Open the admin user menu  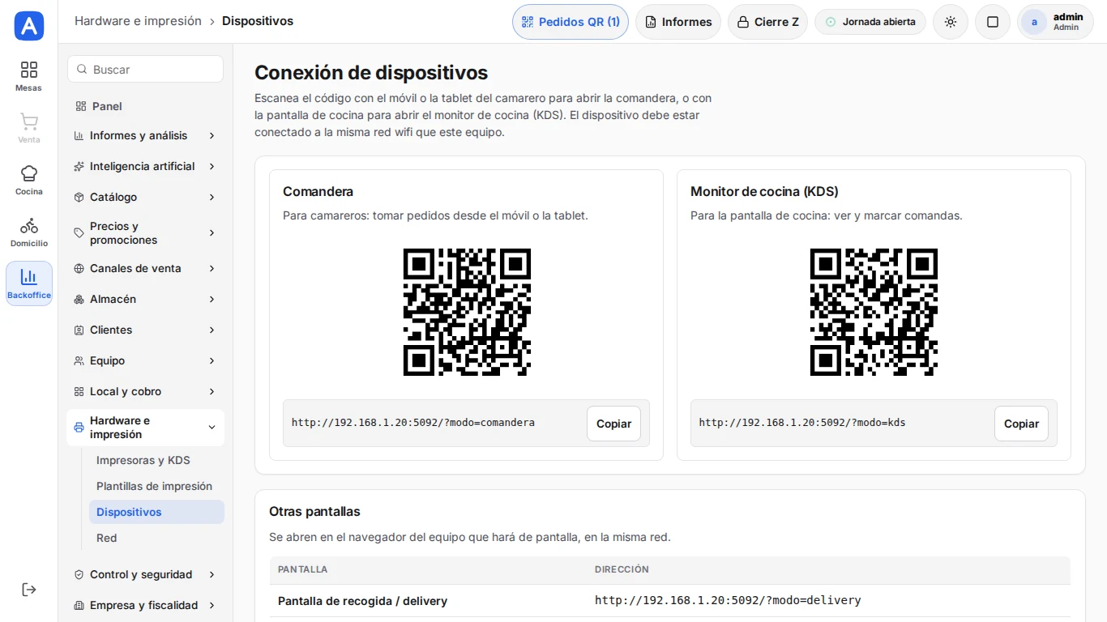[1055, 22]
